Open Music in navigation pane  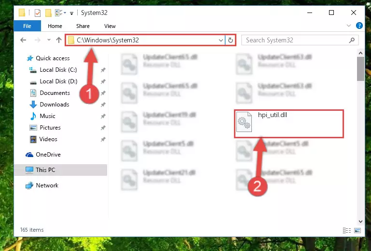click(47, 116)
